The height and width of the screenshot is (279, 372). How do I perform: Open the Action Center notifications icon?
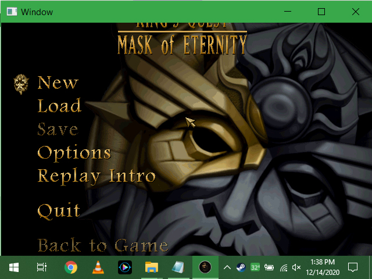coord(353,267)
